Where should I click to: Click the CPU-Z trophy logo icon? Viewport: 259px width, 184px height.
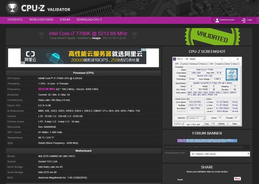[x=12, y=7]
